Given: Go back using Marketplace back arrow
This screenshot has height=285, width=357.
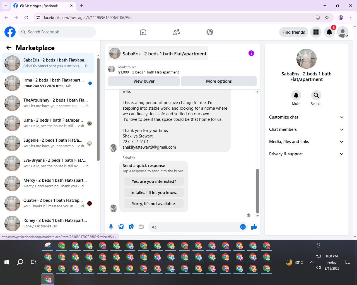Looking at the screenshot, I should (x=9, y=48).
